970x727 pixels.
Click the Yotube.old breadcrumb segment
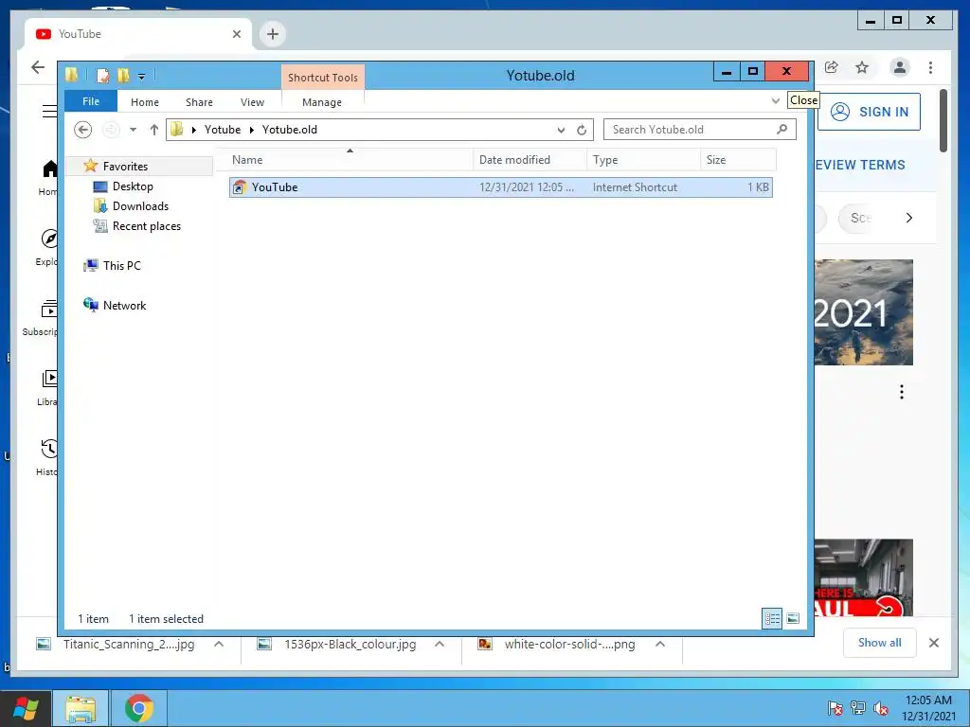point(290,129)
